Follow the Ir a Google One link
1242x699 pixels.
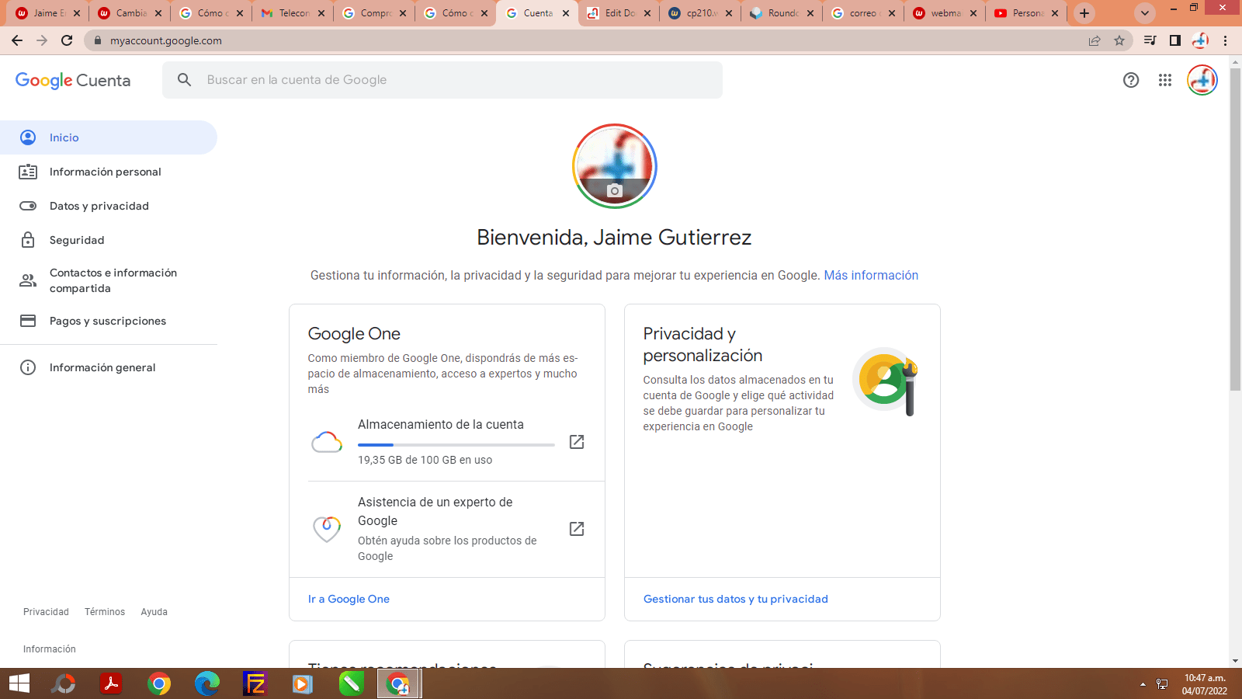tap(349, 599)
